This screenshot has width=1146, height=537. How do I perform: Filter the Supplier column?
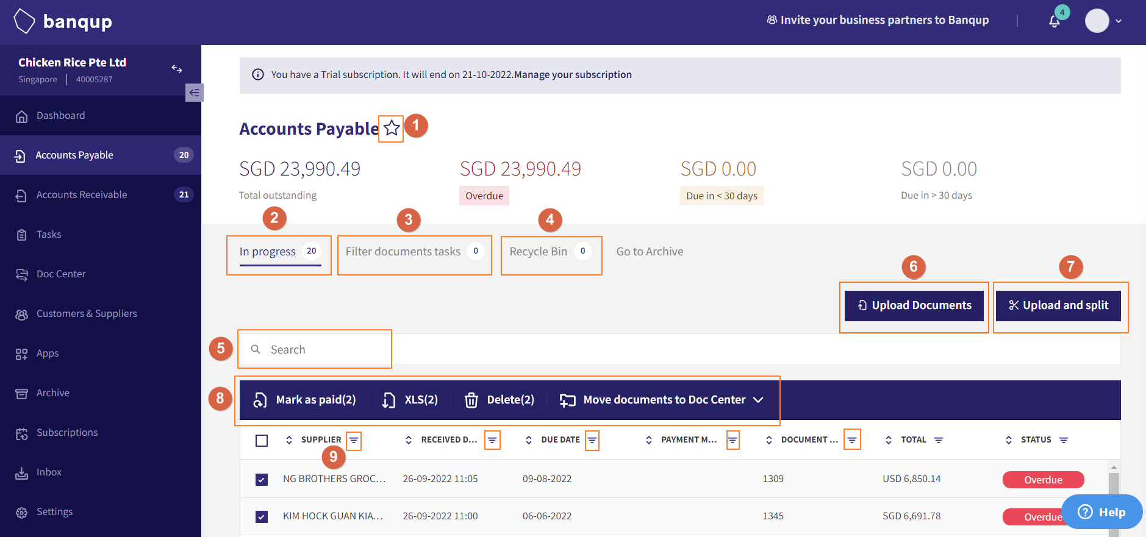pos(354,440)
